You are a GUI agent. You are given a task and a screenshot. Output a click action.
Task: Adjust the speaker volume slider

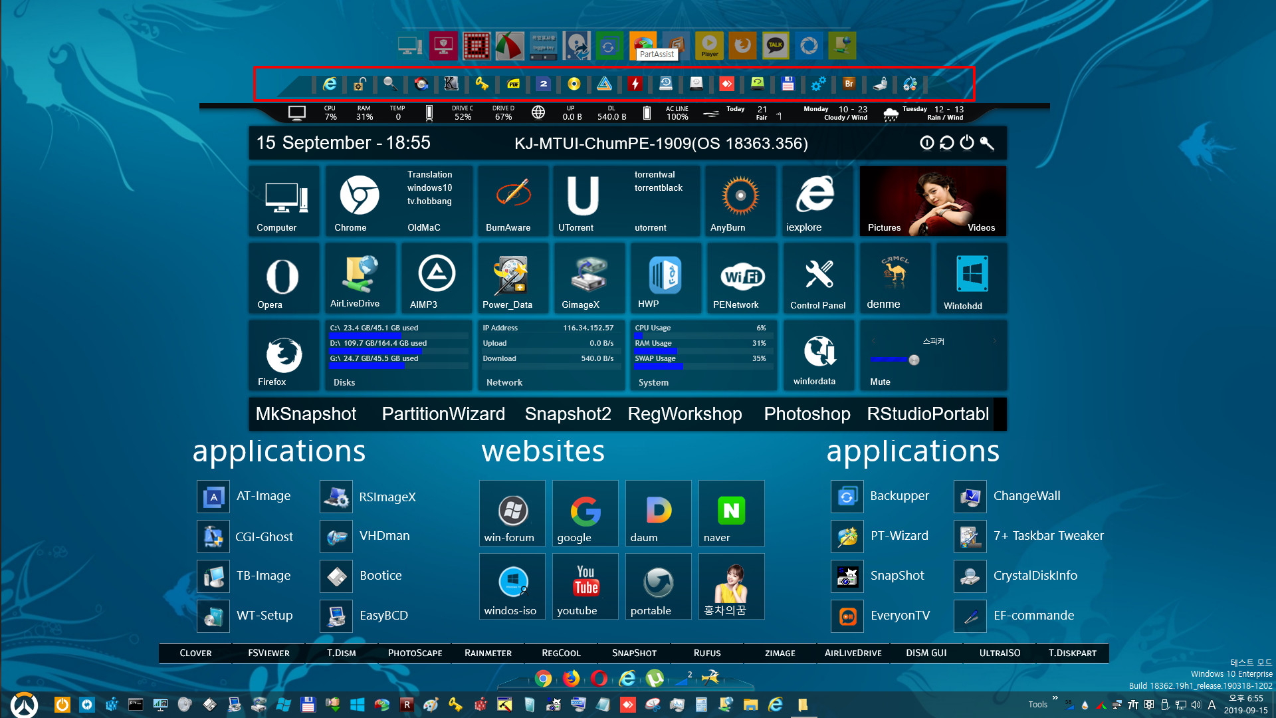(x=914, y=360)
